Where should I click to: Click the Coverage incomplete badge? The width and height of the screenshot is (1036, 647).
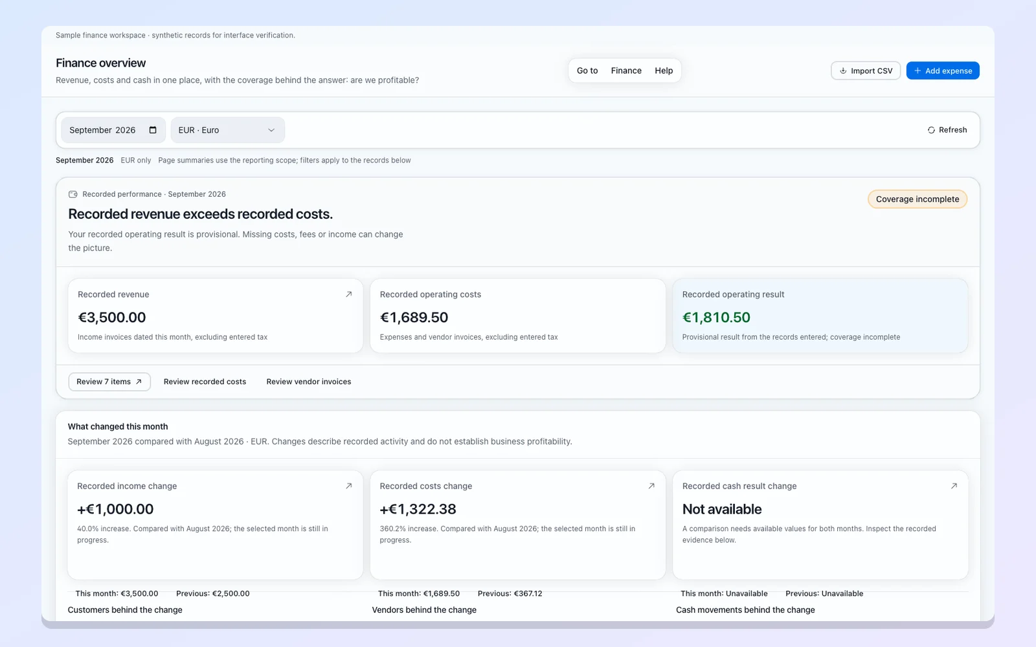click(x=918, y=199)
